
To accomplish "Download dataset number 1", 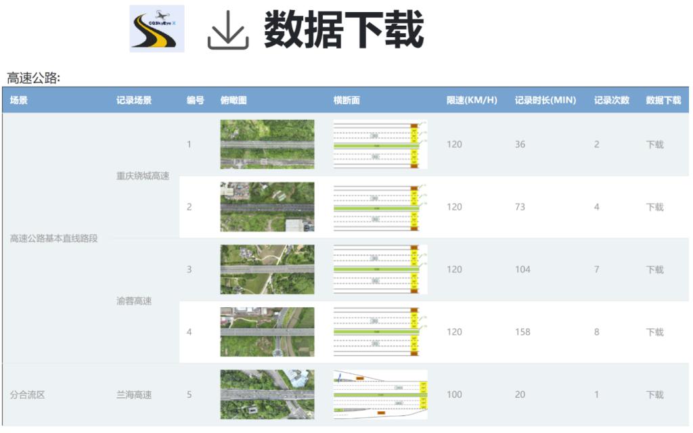I will pos(654,144).
